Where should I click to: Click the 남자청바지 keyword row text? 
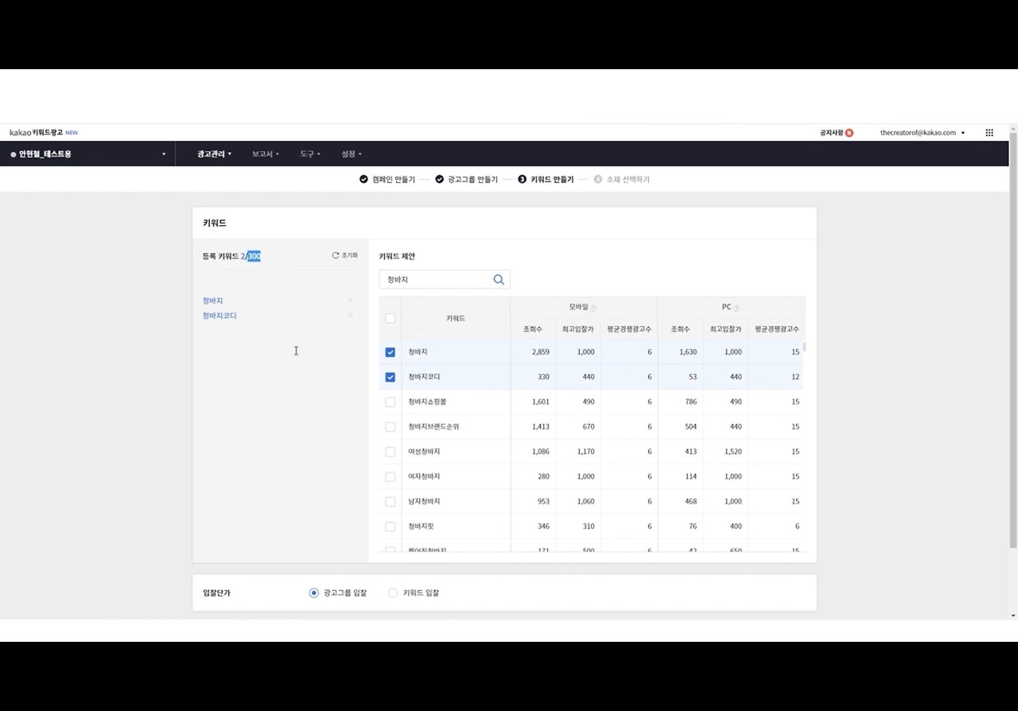pyautogui.click(x=424, y=502)
